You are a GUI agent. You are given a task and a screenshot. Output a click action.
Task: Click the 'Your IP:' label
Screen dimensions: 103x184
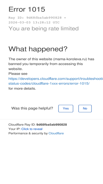pyautogui.click(x=15, y=129)
